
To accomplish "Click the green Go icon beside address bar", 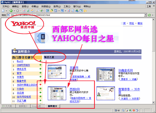I will click(149, 15).
